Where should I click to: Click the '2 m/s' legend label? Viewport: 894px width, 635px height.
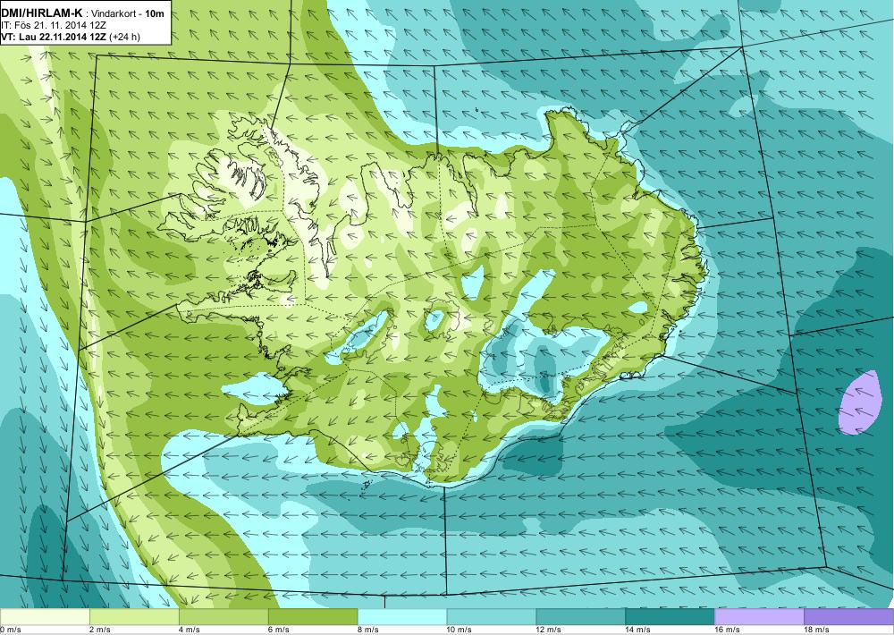(x=100, y=630)
